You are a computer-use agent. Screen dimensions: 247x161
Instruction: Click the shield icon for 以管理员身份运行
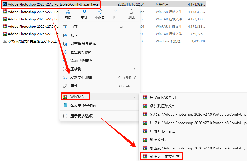pyautogui.click(x=65, y=44)
